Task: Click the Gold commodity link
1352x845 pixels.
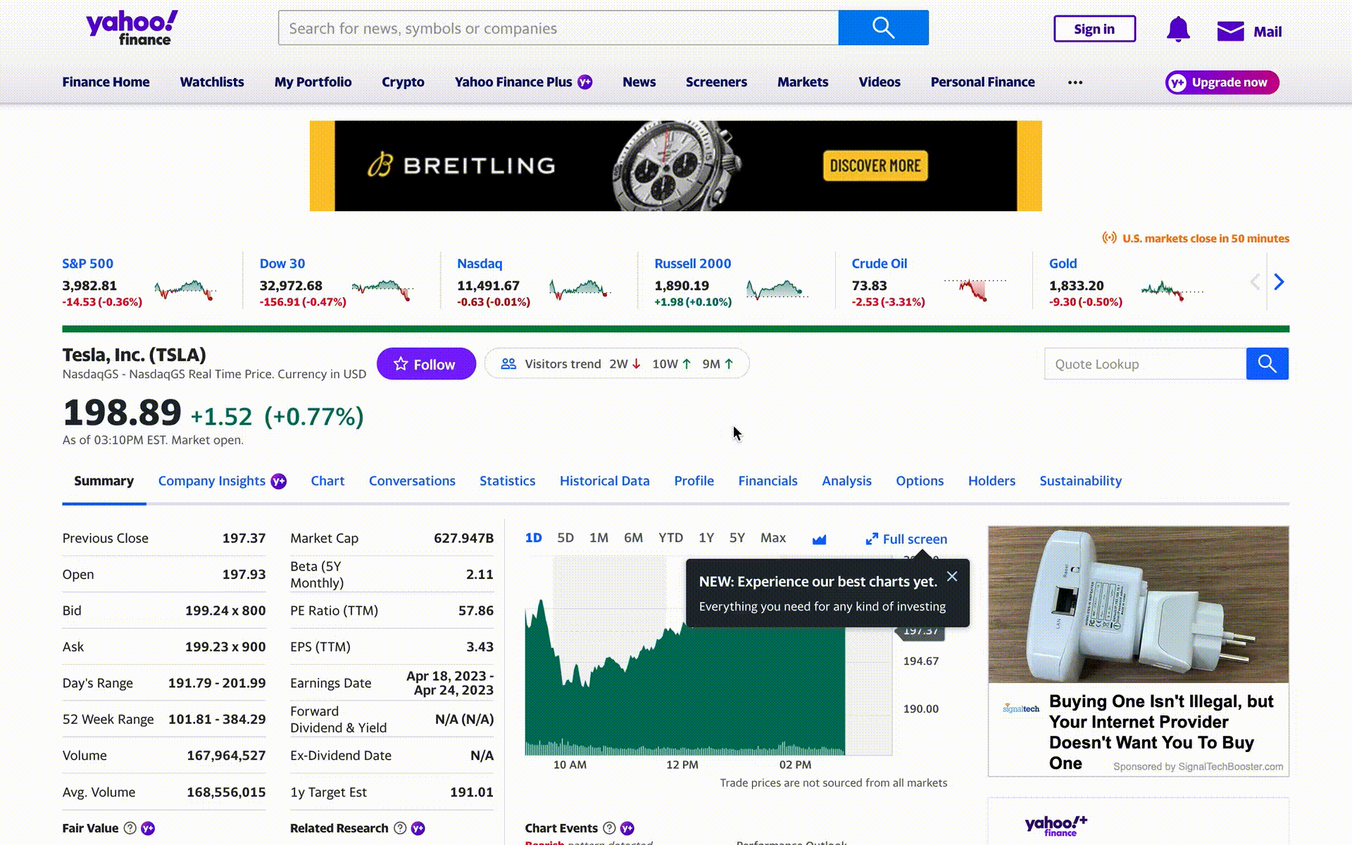Action: (1063, 263)
